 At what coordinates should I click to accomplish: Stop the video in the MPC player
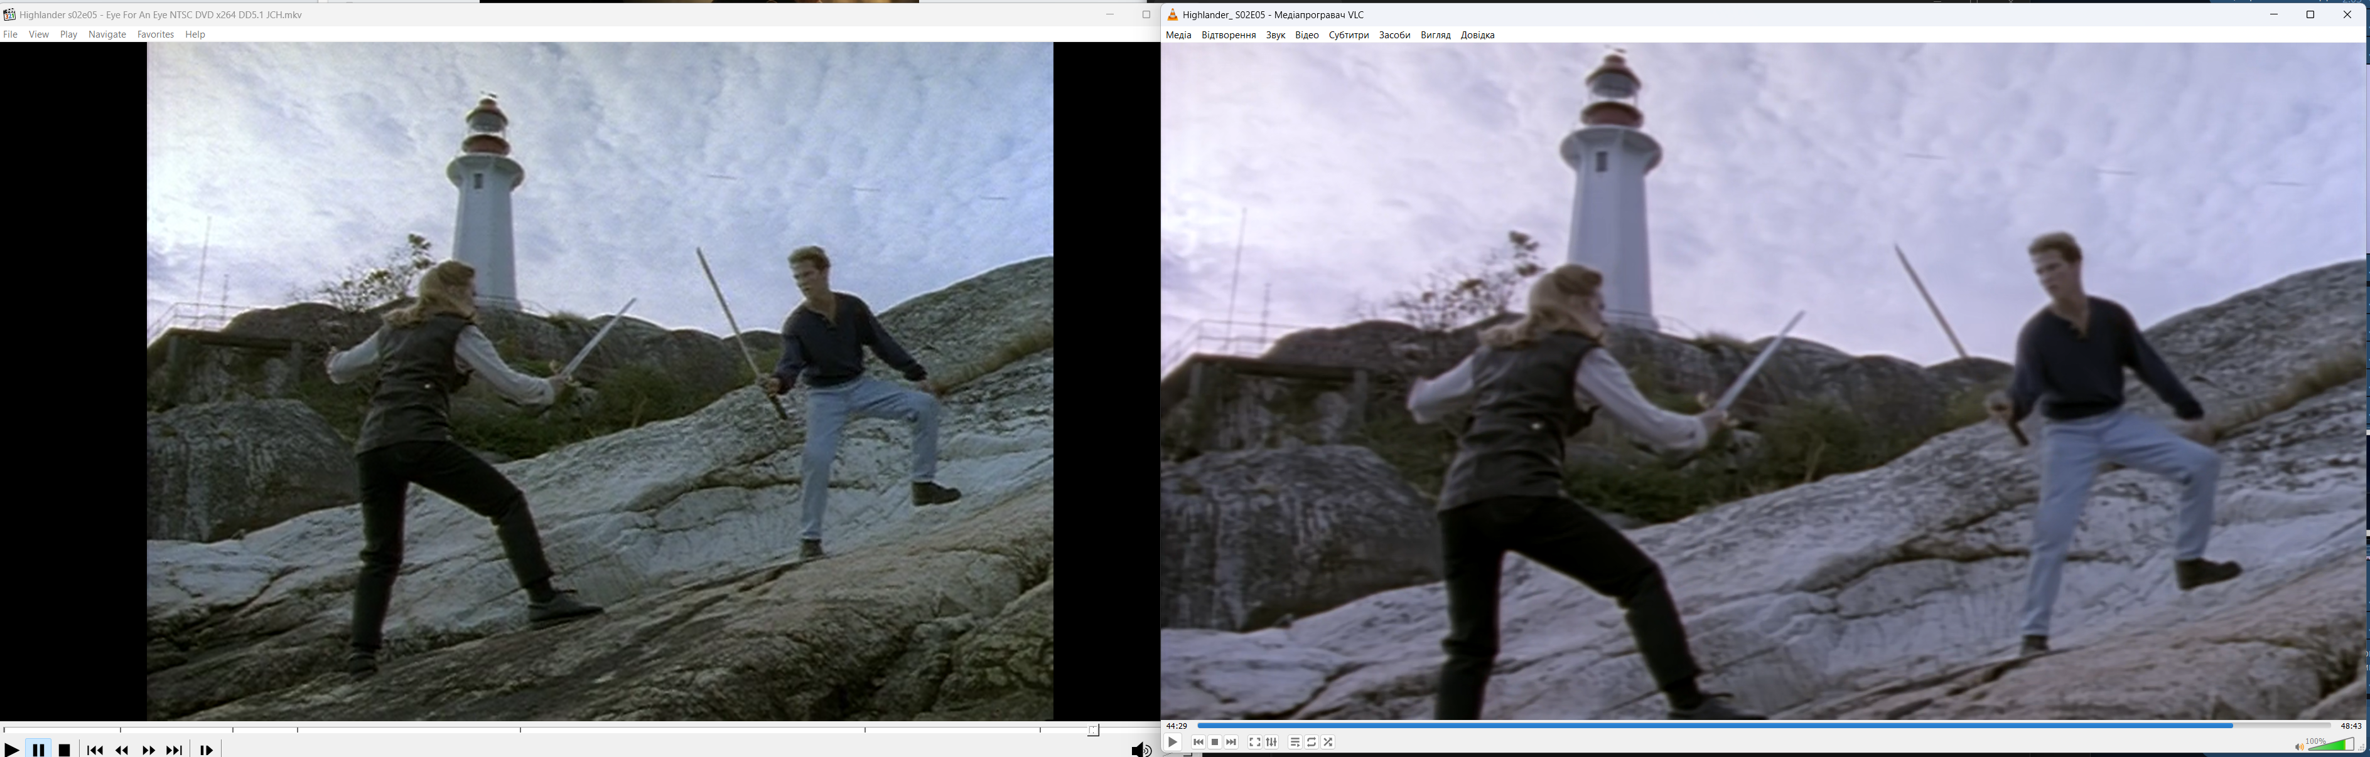(65, 749)
